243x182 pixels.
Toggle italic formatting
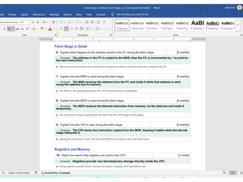pos(4,29)
